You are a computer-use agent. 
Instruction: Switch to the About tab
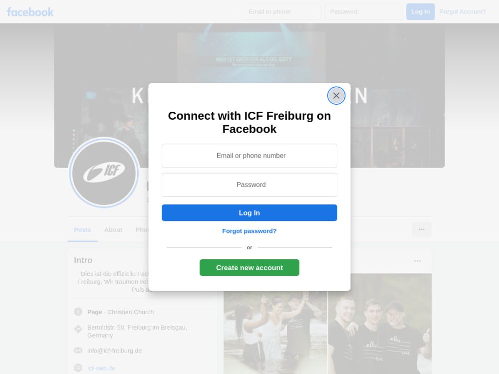point(113,230)
